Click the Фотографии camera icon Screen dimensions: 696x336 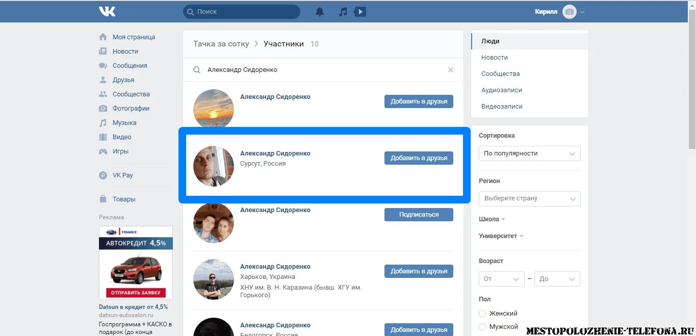click(103, 109)
